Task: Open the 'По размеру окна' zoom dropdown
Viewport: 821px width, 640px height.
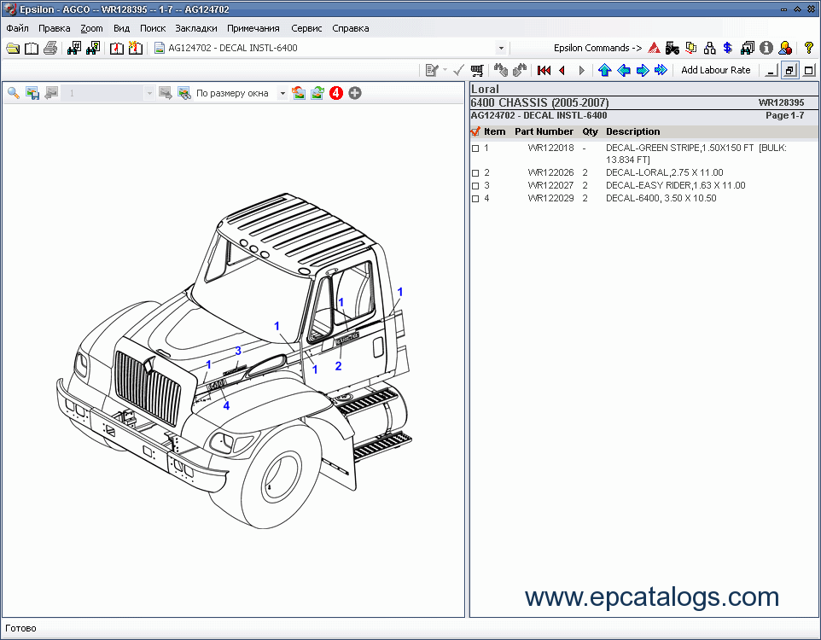Action: pos(282,93)
